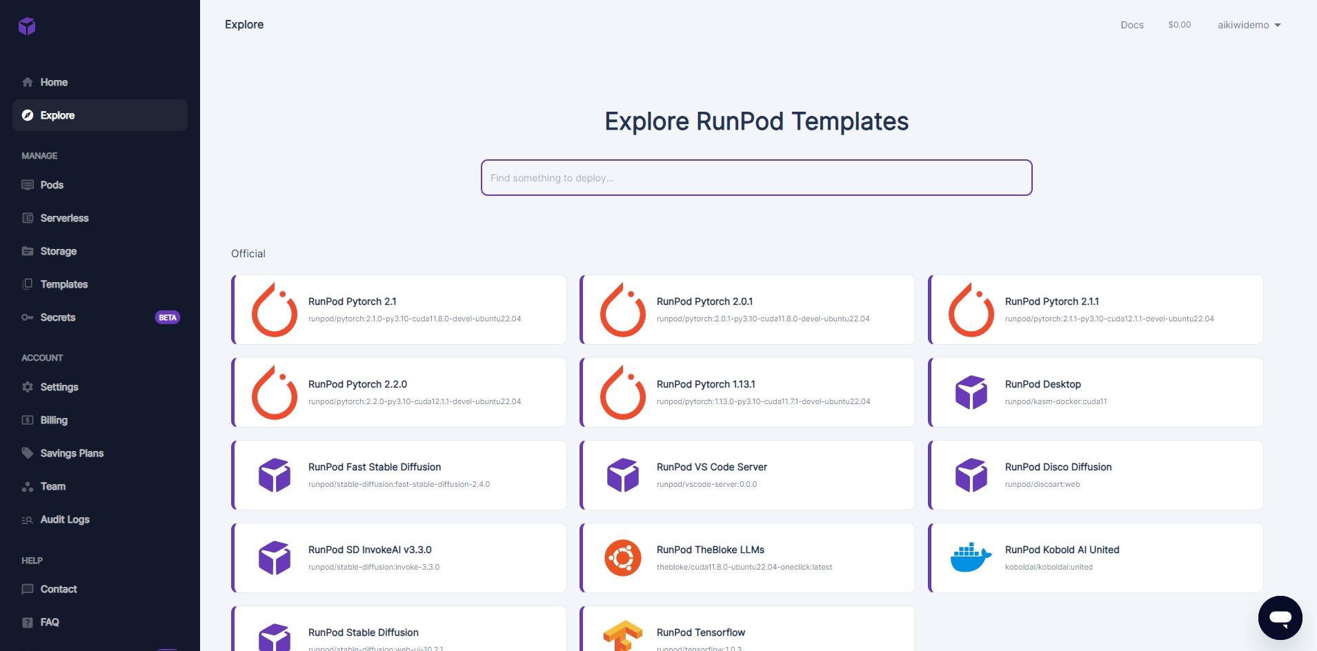Click the FAQ question icon
This screenshot has width=1317, height=651.
(28, 622)
